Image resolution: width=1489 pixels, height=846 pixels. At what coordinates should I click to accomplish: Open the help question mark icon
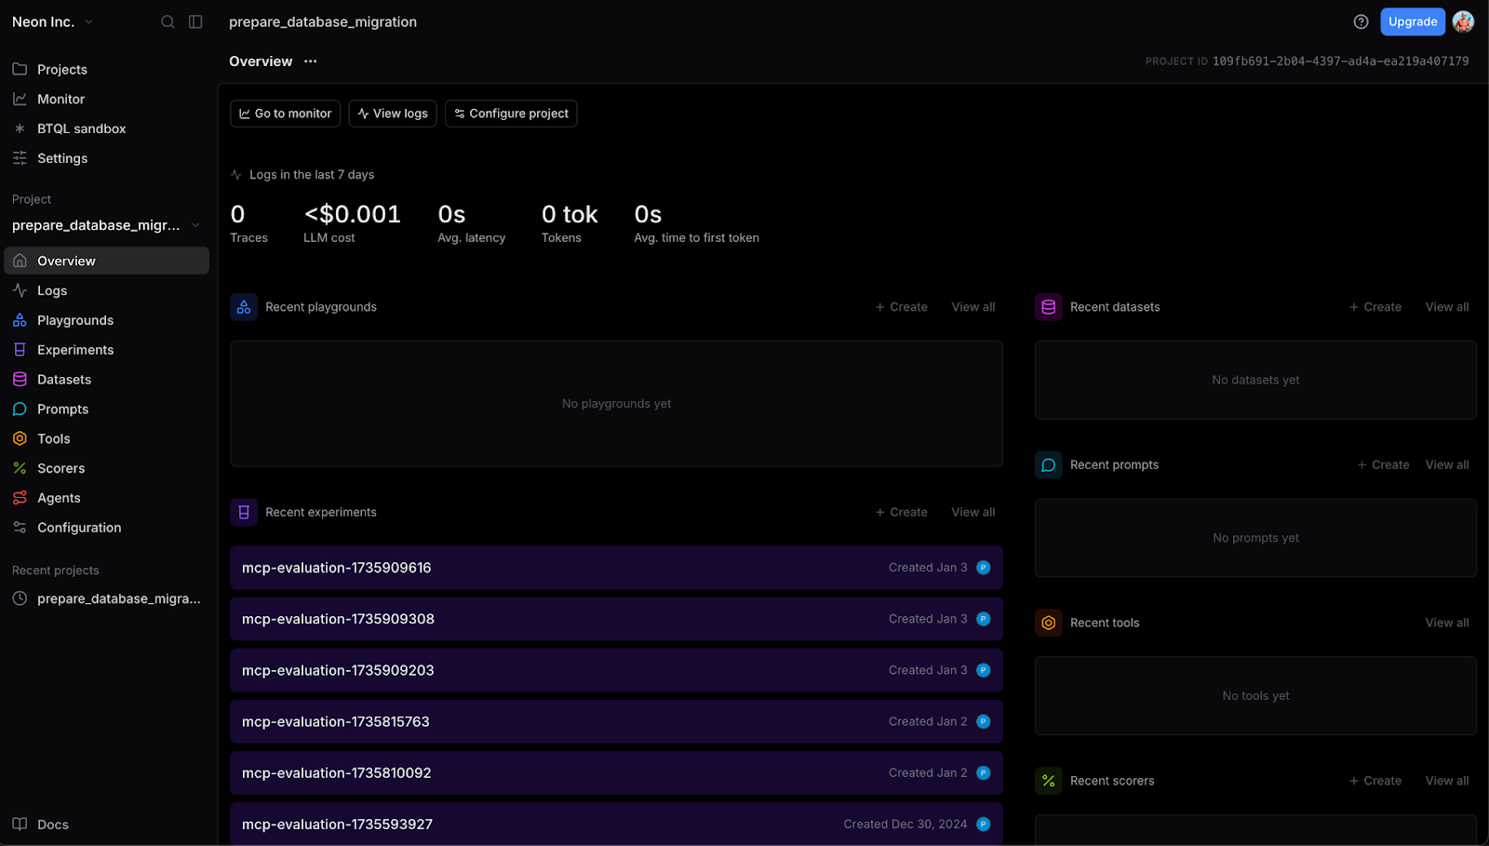click(1361, 21)
